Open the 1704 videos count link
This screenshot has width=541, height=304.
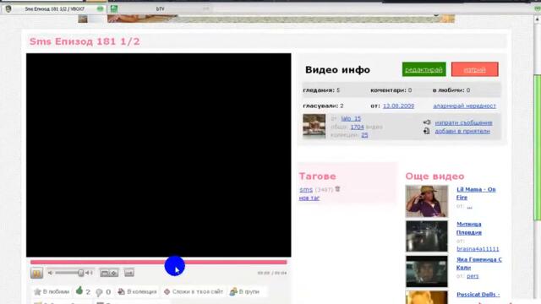pos(357,128)
